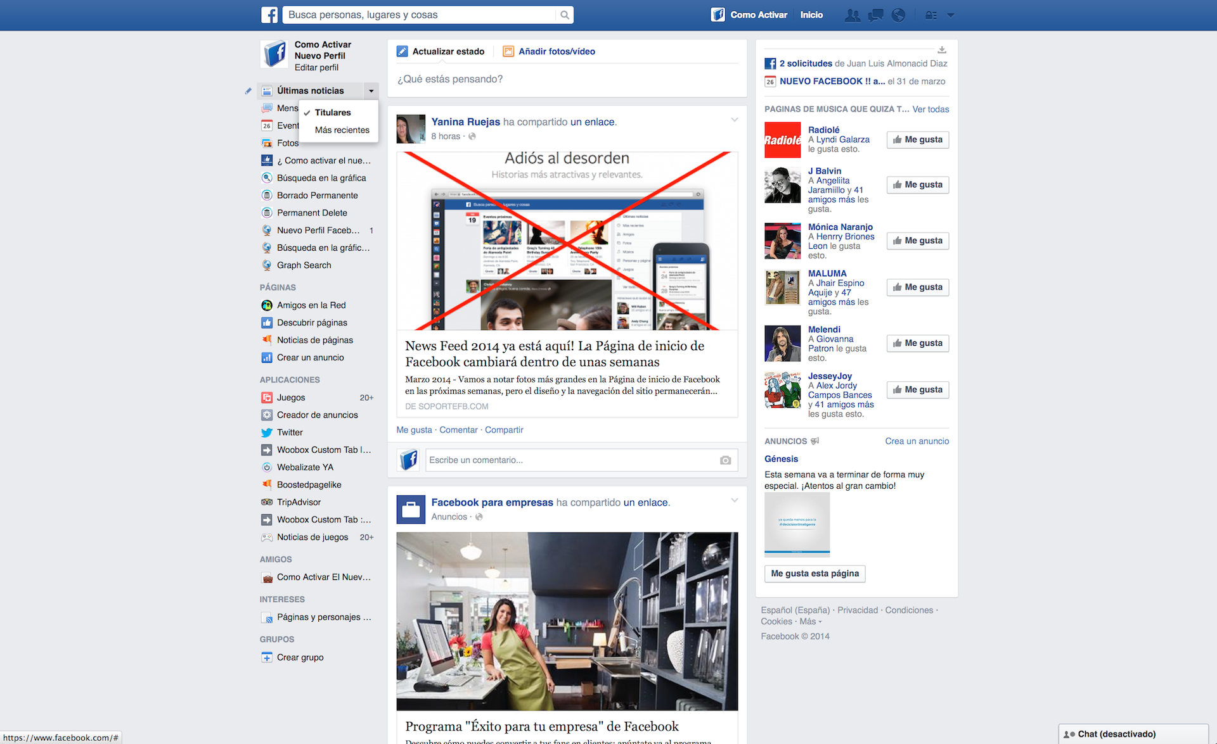Click Ver todas link for music pages
Image resolution: width=1217 pixels, height=744 pixels.
(x=930, y=110)
